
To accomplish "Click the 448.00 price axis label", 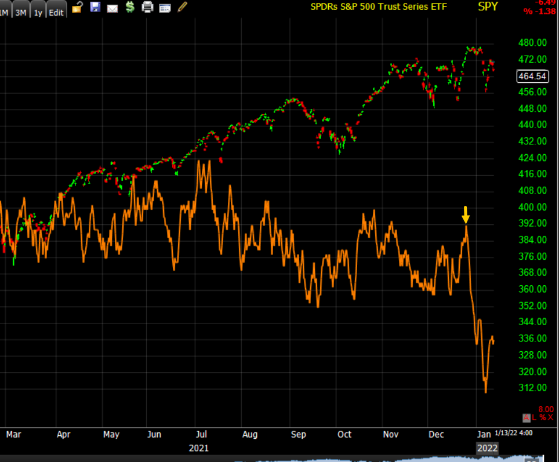I will pos(533,108).
